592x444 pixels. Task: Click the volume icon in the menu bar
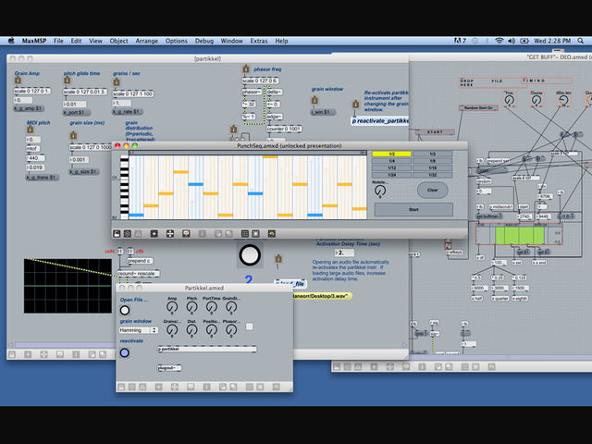click(512, 41)
